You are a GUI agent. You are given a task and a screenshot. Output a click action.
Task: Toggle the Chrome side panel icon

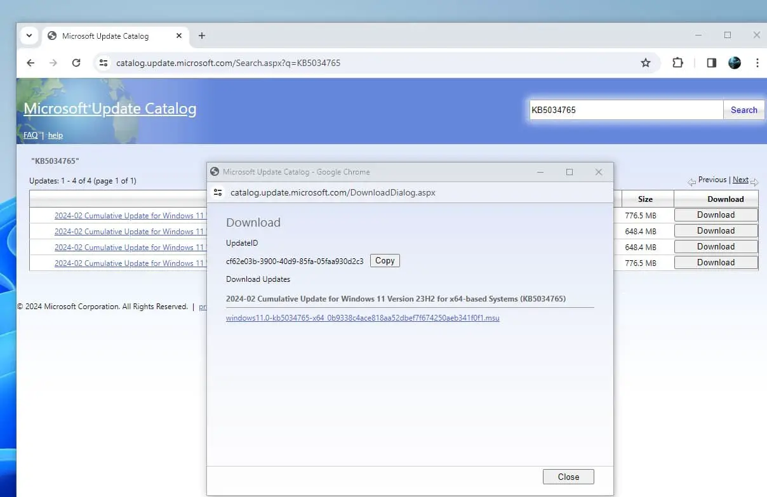click(x=711, y=63)
